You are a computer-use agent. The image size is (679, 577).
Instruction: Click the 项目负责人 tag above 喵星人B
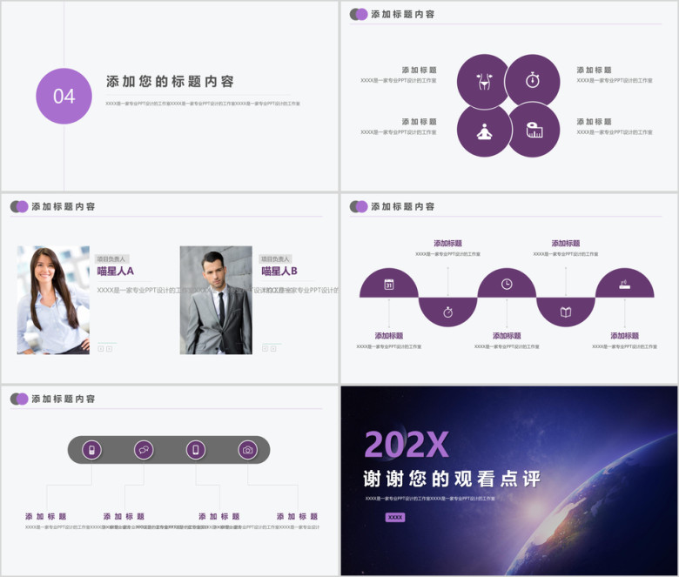click(x=275, y=258)
